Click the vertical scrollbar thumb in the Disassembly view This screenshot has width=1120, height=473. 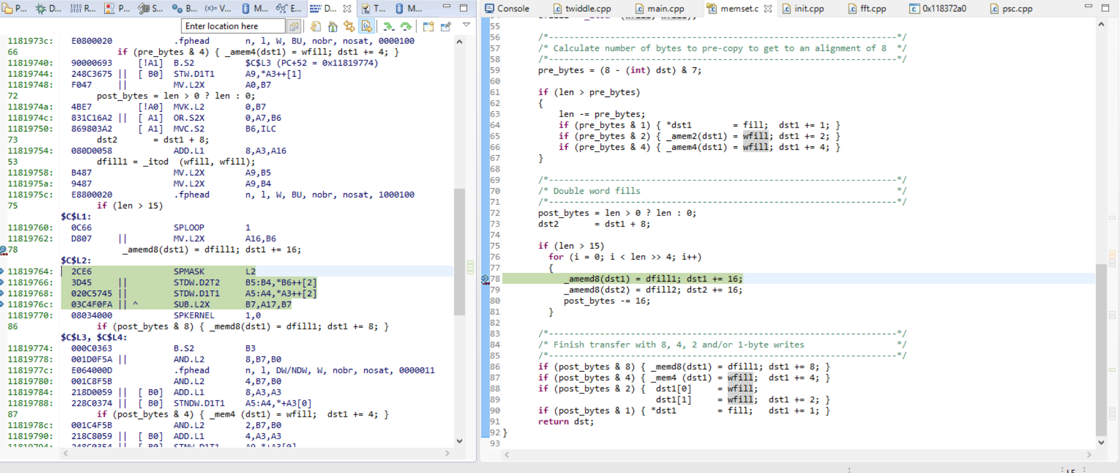(460, 252)
